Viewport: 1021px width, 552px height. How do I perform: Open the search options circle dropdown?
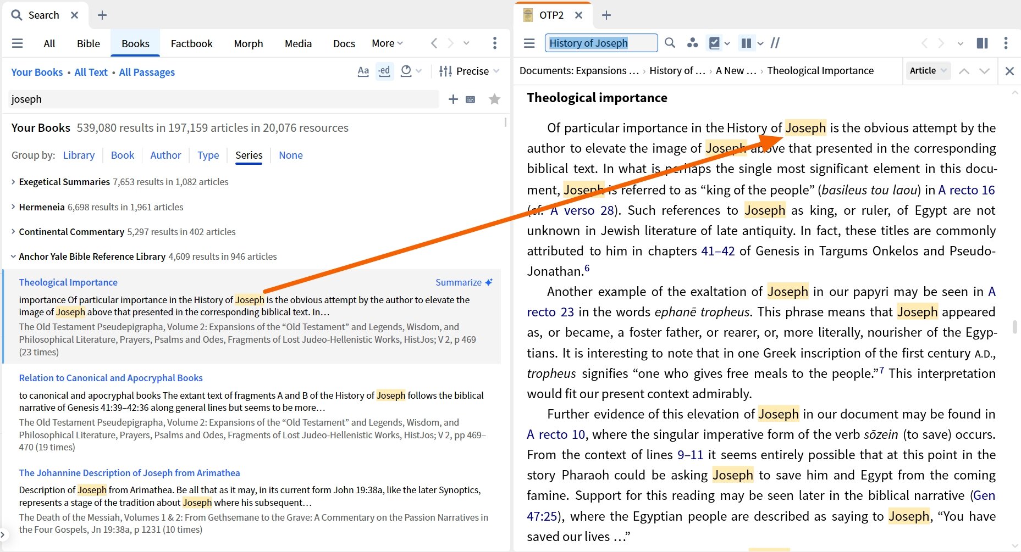click(x=411, y=71)
